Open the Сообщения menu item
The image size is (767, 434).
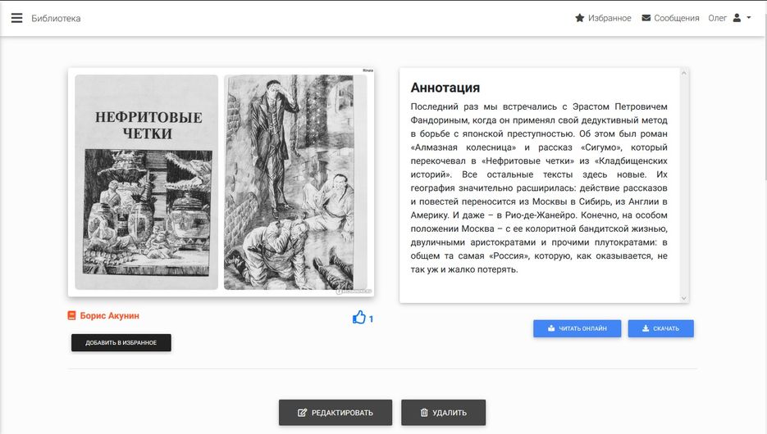[x=676, y=18]
